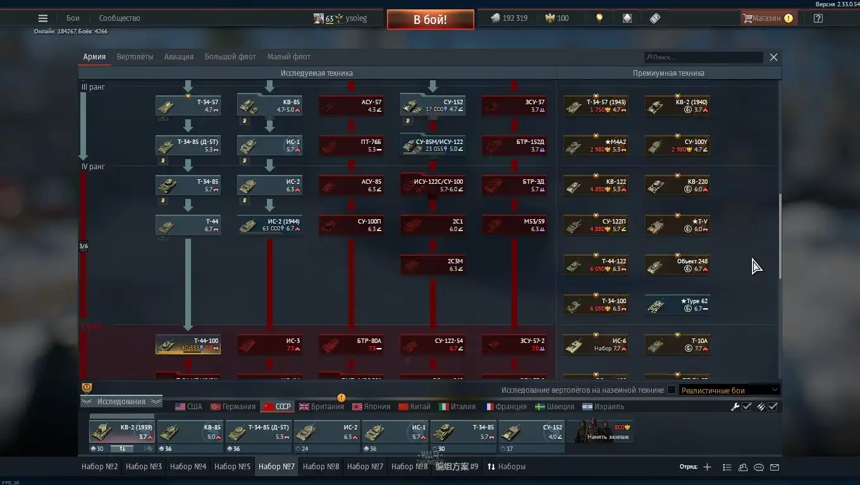Screen dimensions: 860x485
Task: Open the Магазин store button
Action: (x=768, y=18)
